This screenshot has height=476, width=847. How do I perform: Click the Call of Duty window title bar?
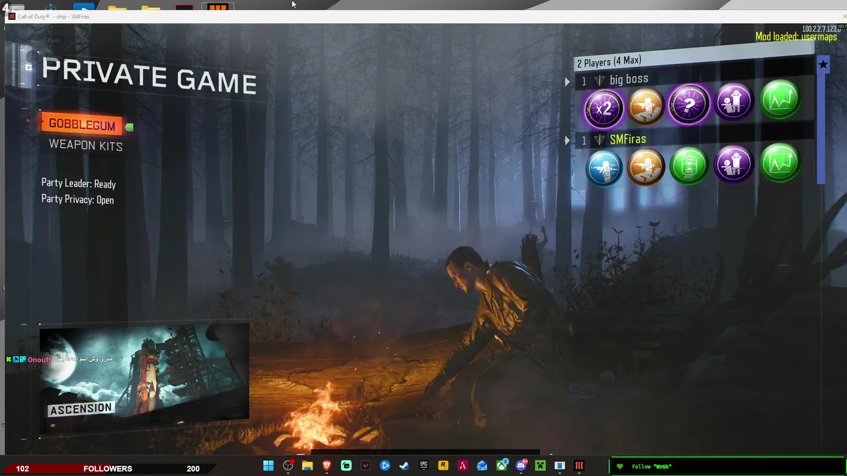[423, 17]
